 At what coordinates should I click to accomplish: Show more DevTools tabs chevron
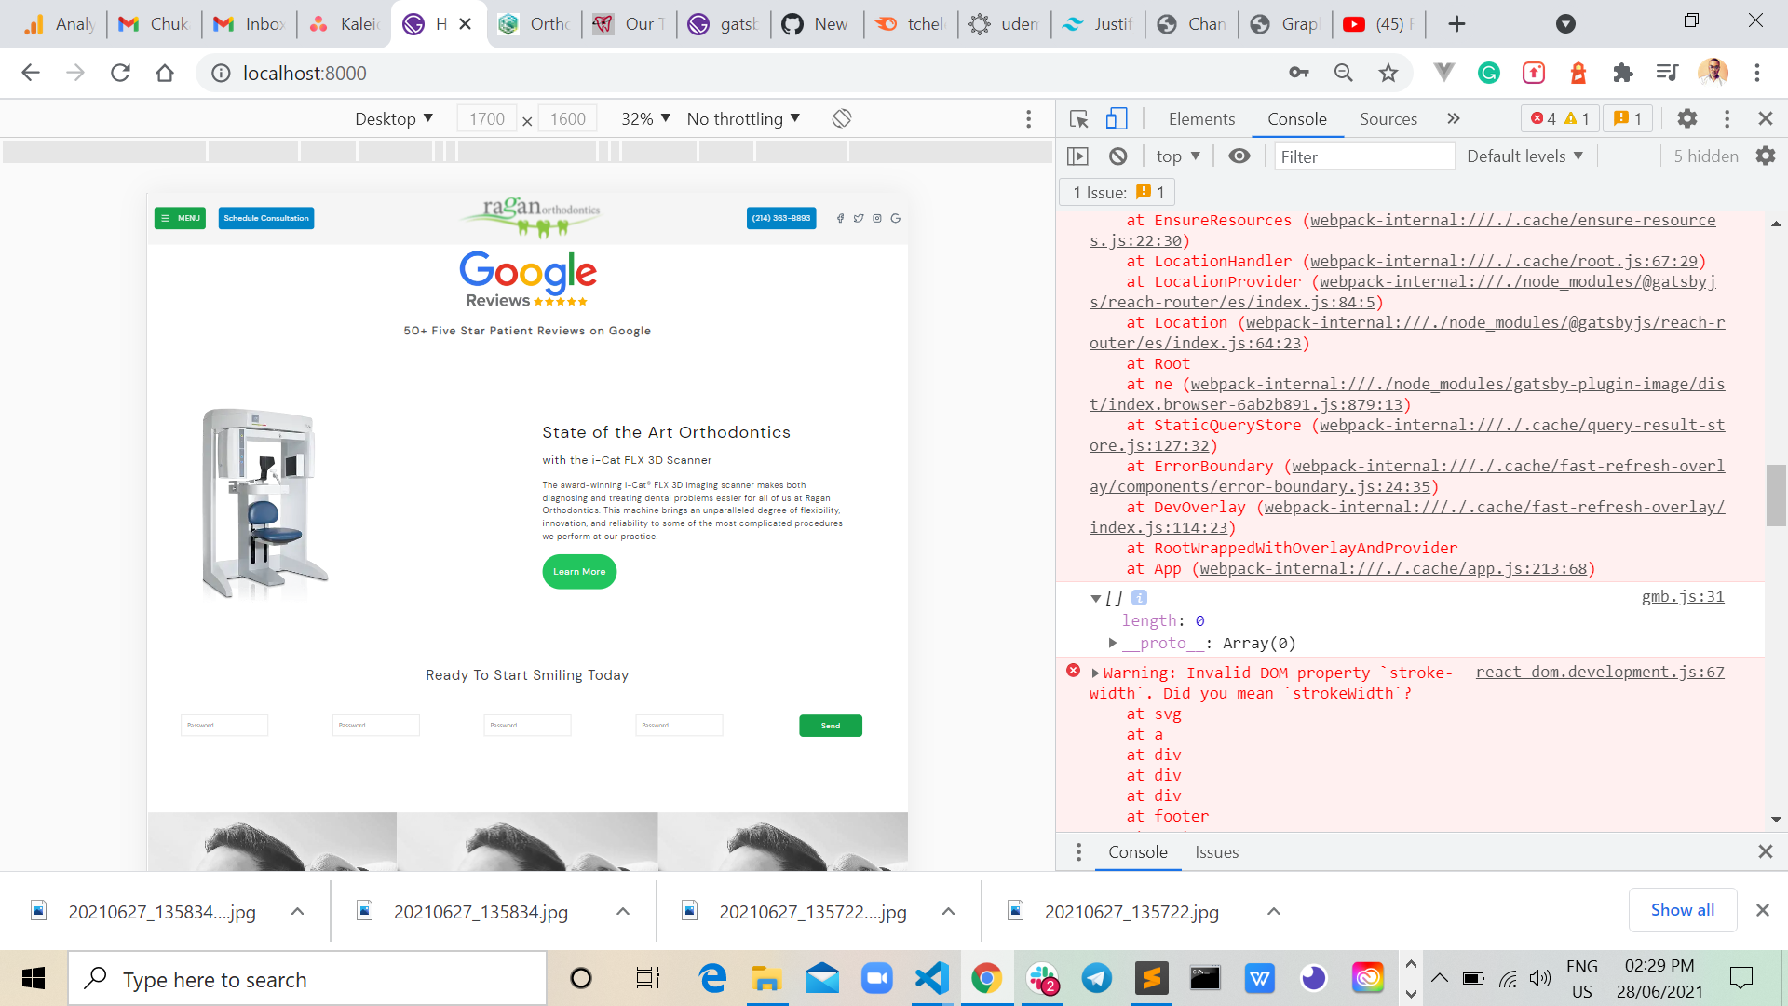tap(1454, 118)
